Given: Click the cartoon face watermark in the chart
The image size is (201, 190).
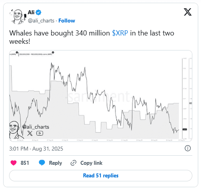Looking at the screenshot, I should pos(15,130).
